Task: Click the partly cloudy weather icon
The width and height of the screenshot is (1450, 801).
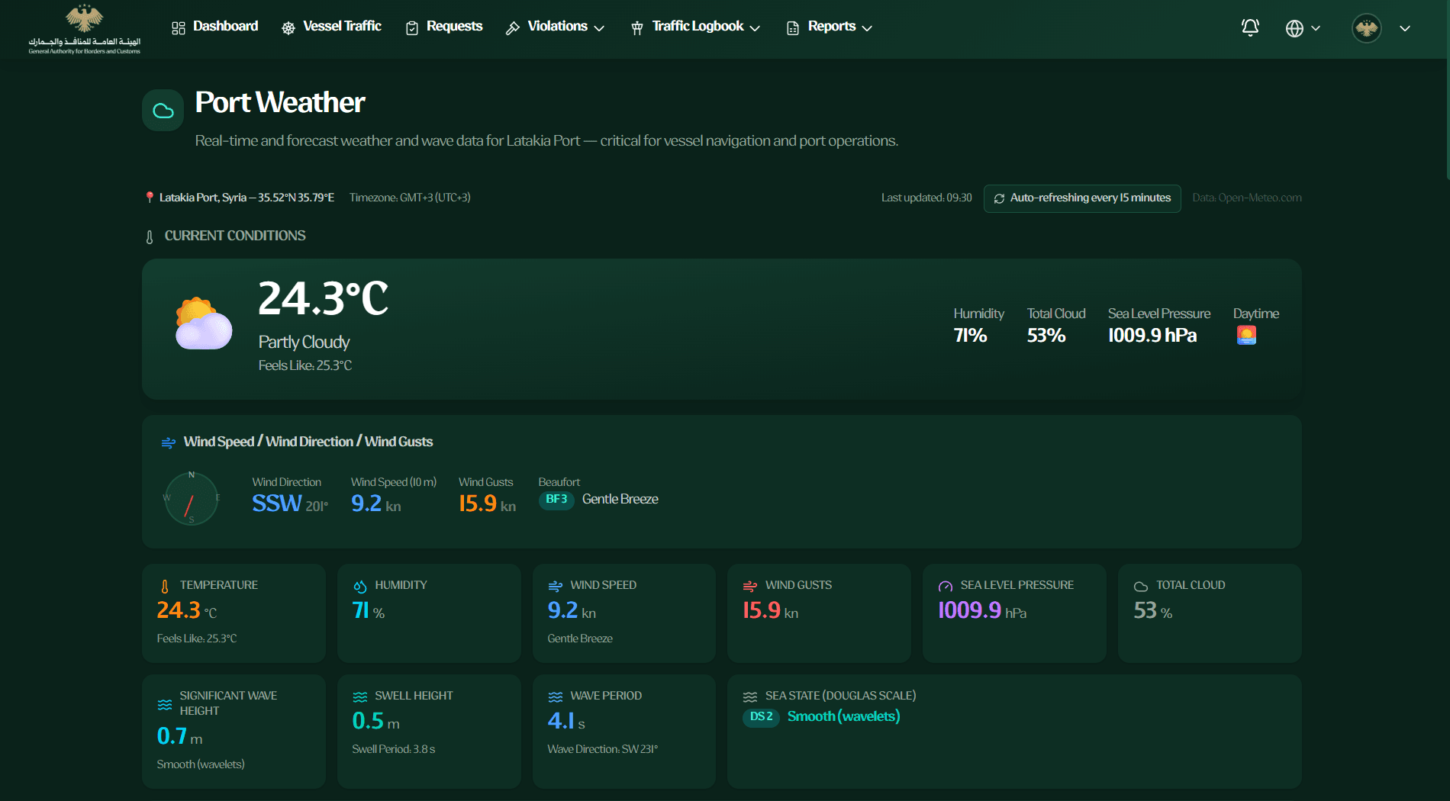Action: point(203,323)
